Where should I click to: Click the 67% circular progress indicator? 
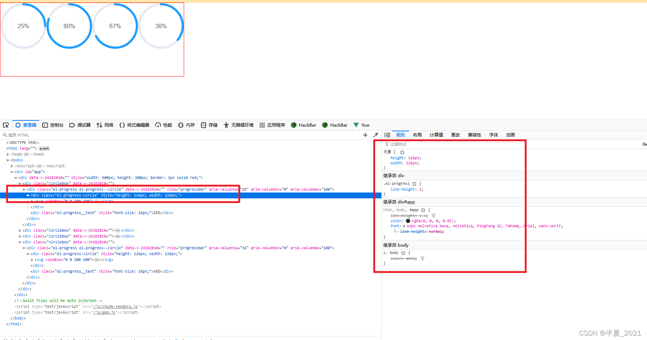pyautogui.click(x=115, y=26)
